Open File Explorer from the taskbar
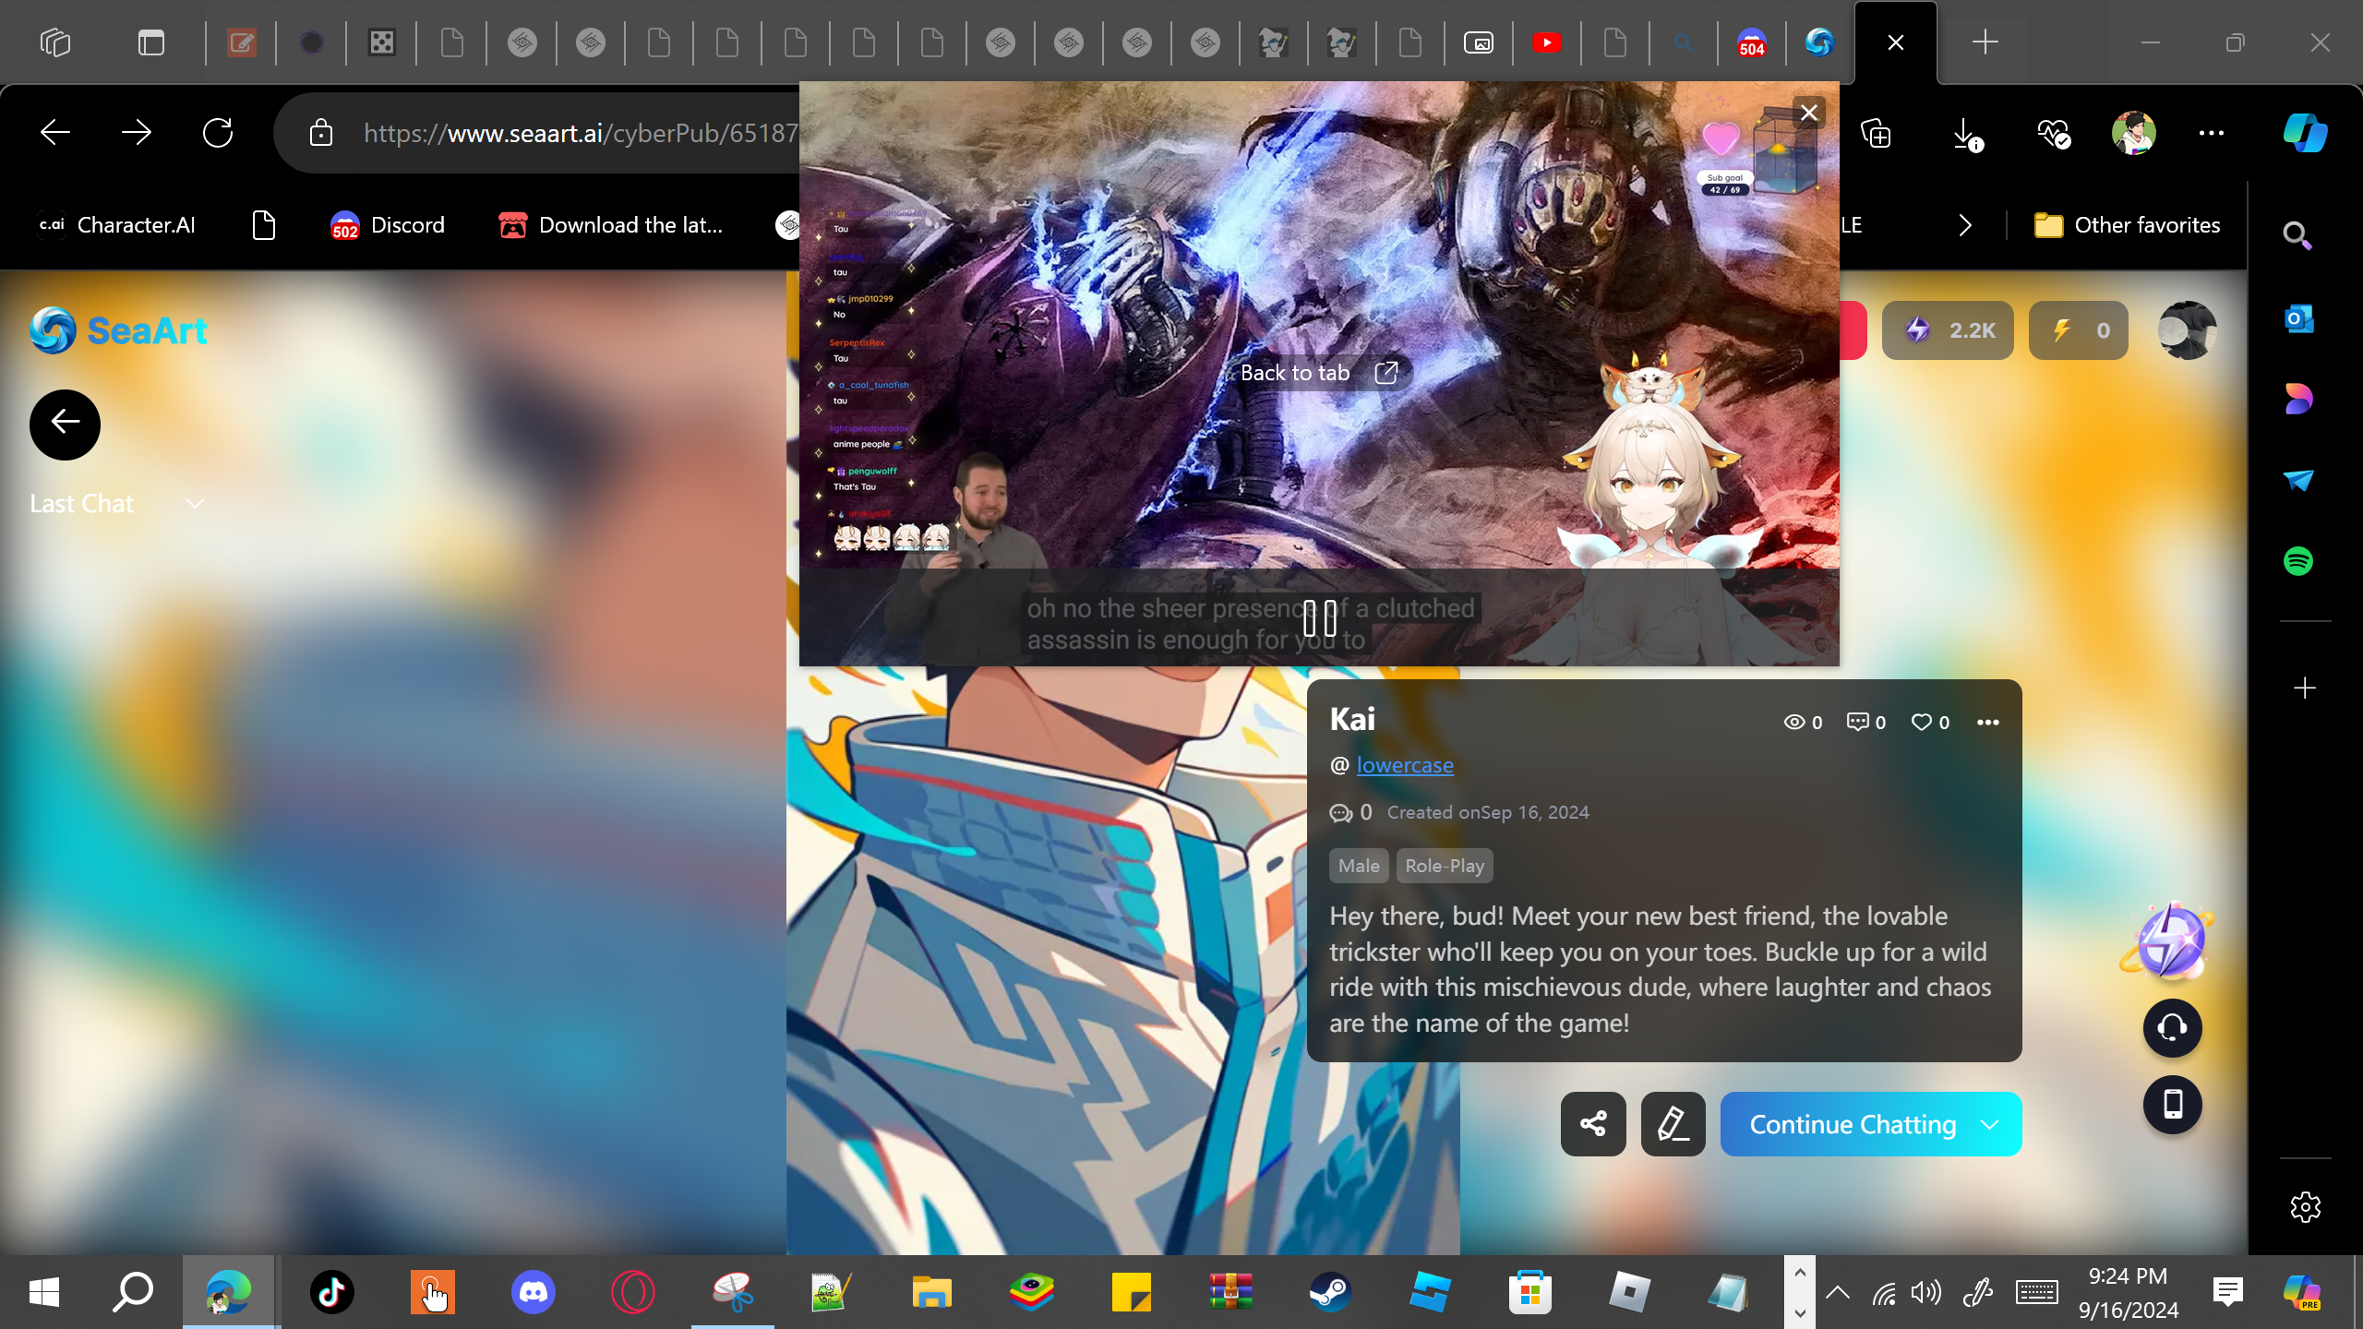The height and width of the screenshot is (1329, 2363). click(931, 1292)
